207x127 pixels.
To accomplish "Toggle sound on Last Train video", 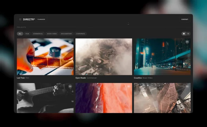I will [x=70, y=42].
